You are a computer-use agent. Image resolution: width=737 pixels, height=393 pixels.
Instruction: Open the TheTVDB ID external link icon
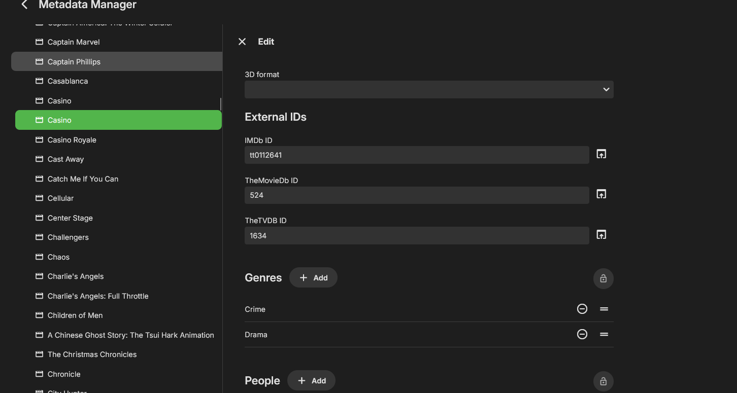tap(601, 235)
